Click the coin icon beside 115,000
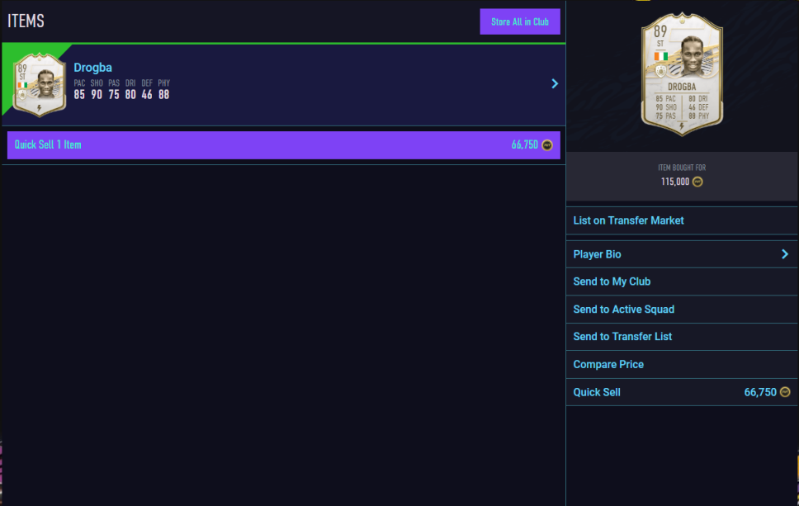This screenshot has width=799, height=506. [x=697, y=182]
